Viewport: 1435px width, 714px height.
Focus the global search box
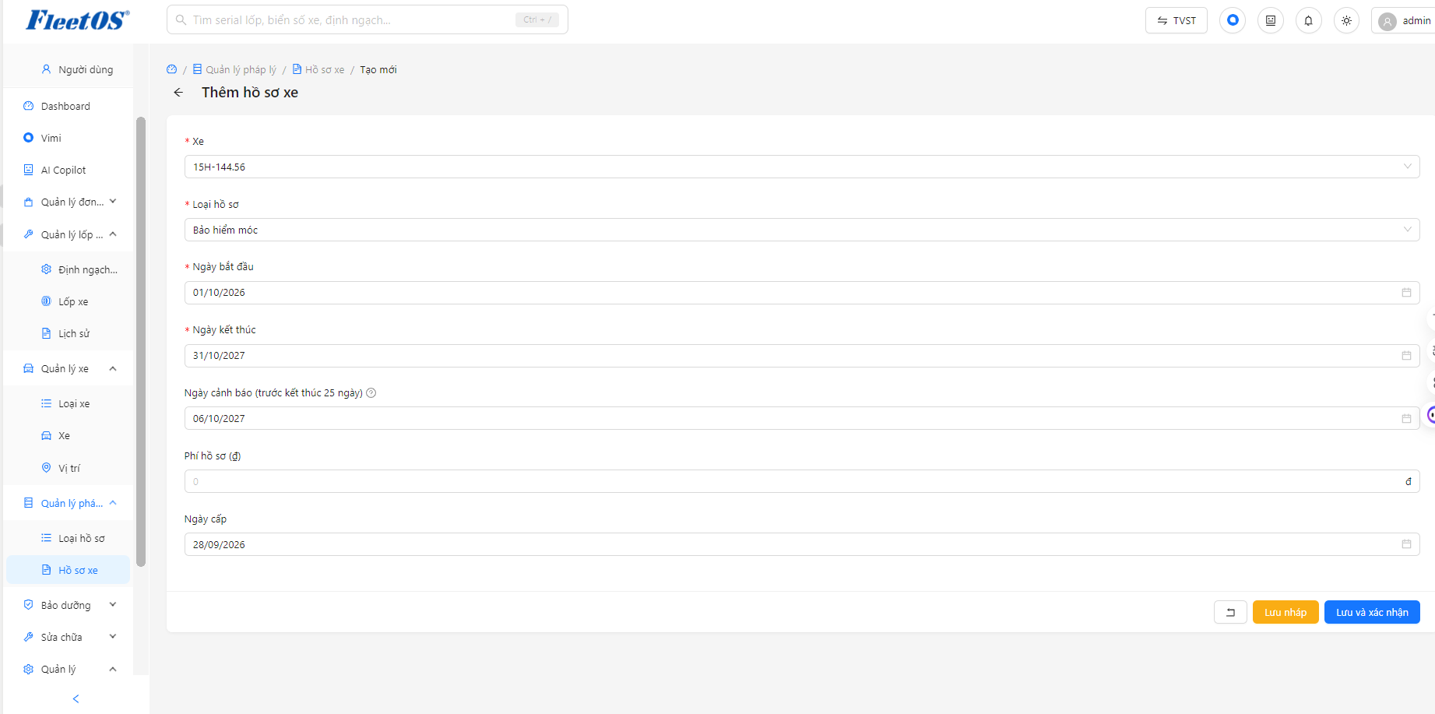point(368,19)
